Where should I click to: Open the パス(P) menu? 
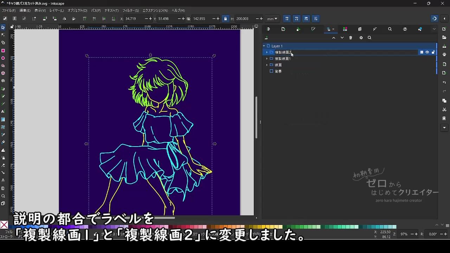tap(96, 11)
